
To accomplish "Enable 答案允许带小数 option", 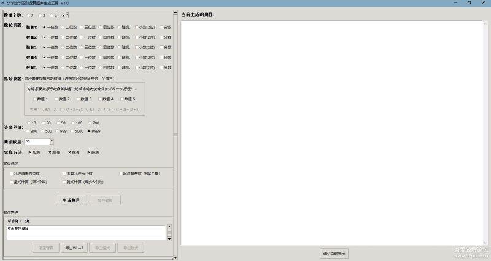I will [x=78, y=173].
